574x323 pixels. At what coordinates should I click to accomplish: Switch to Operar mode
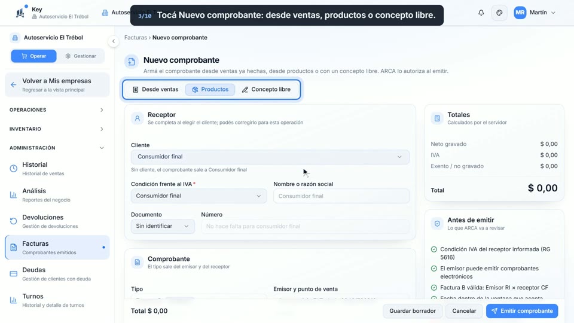[x=33, y=56]
